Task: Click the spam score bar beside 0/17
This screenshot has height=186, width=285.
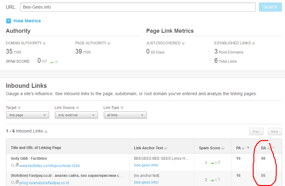Action: pos(54,62)
